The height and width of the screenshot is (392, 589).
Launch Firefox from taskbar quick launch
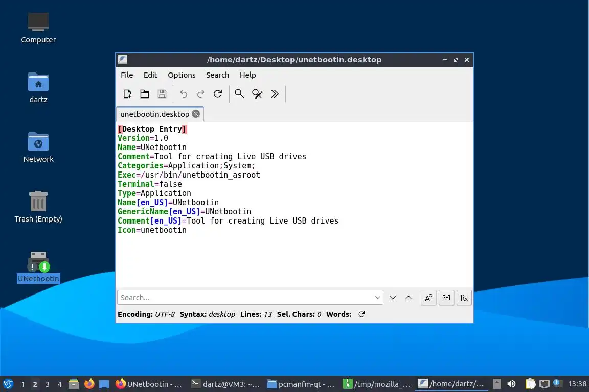point(89,384)
